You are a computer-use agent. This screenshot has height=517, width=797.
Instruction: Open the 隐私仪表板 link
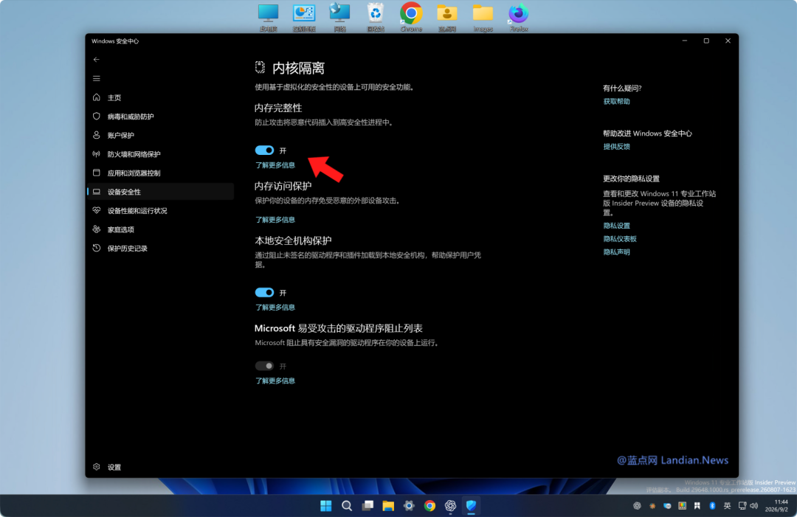coord(620,239)
